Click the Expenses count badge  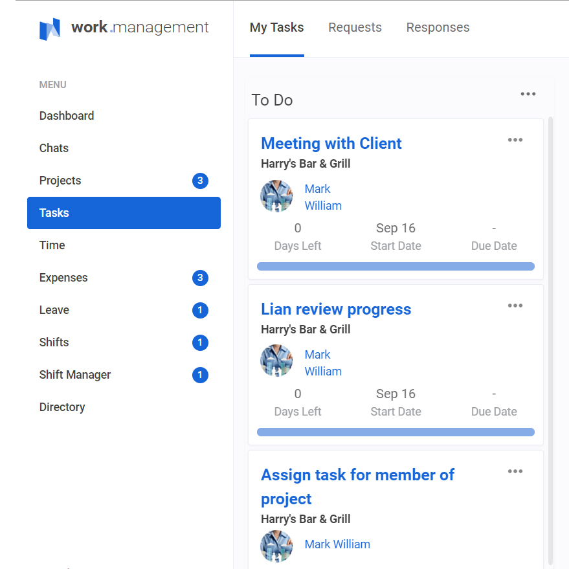(x=200, y=278)
